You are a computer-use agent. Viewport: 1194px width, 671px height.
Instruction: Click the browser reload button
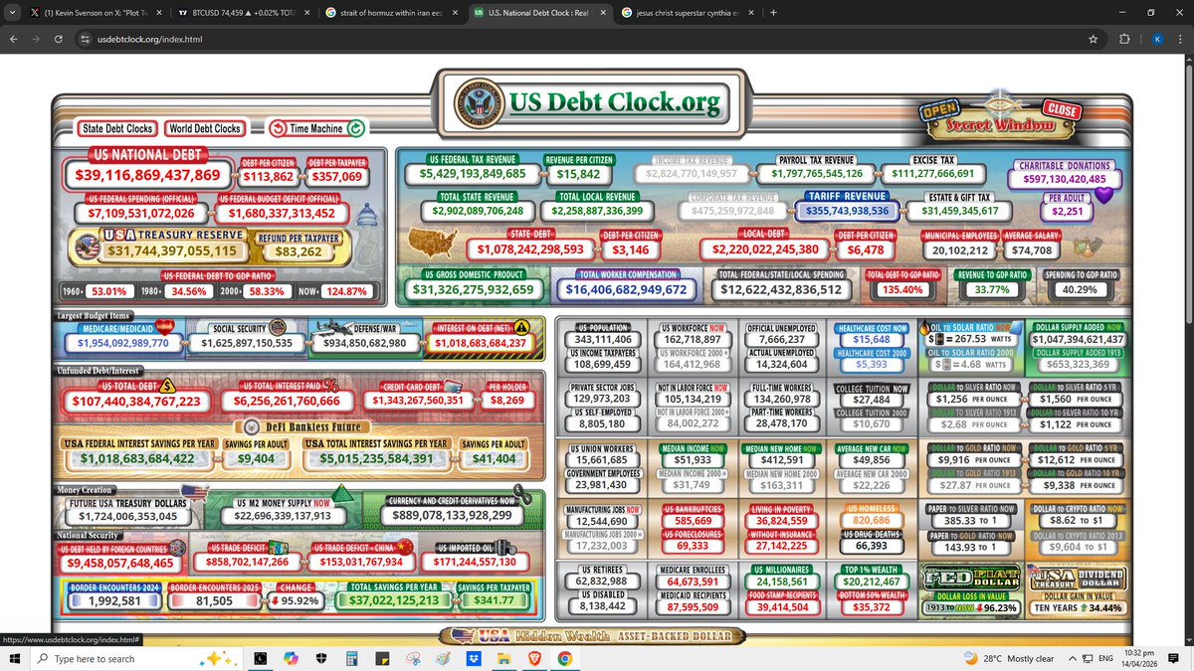pyautogui.click(x=59, y=39)
